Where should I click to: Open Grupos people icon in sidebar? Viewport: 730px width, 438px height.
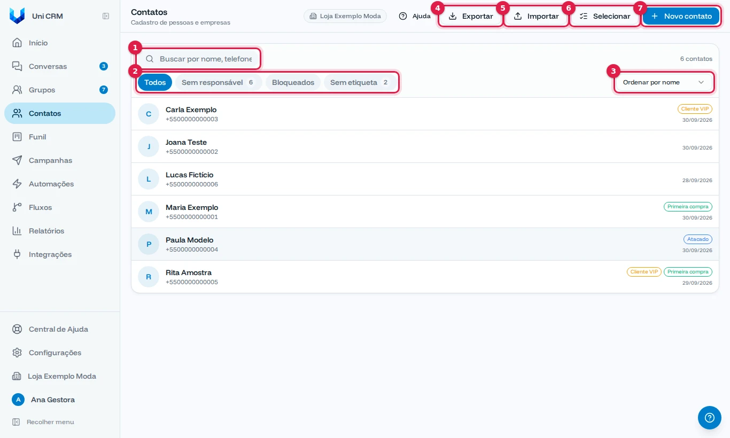click(x=17, y=90)
